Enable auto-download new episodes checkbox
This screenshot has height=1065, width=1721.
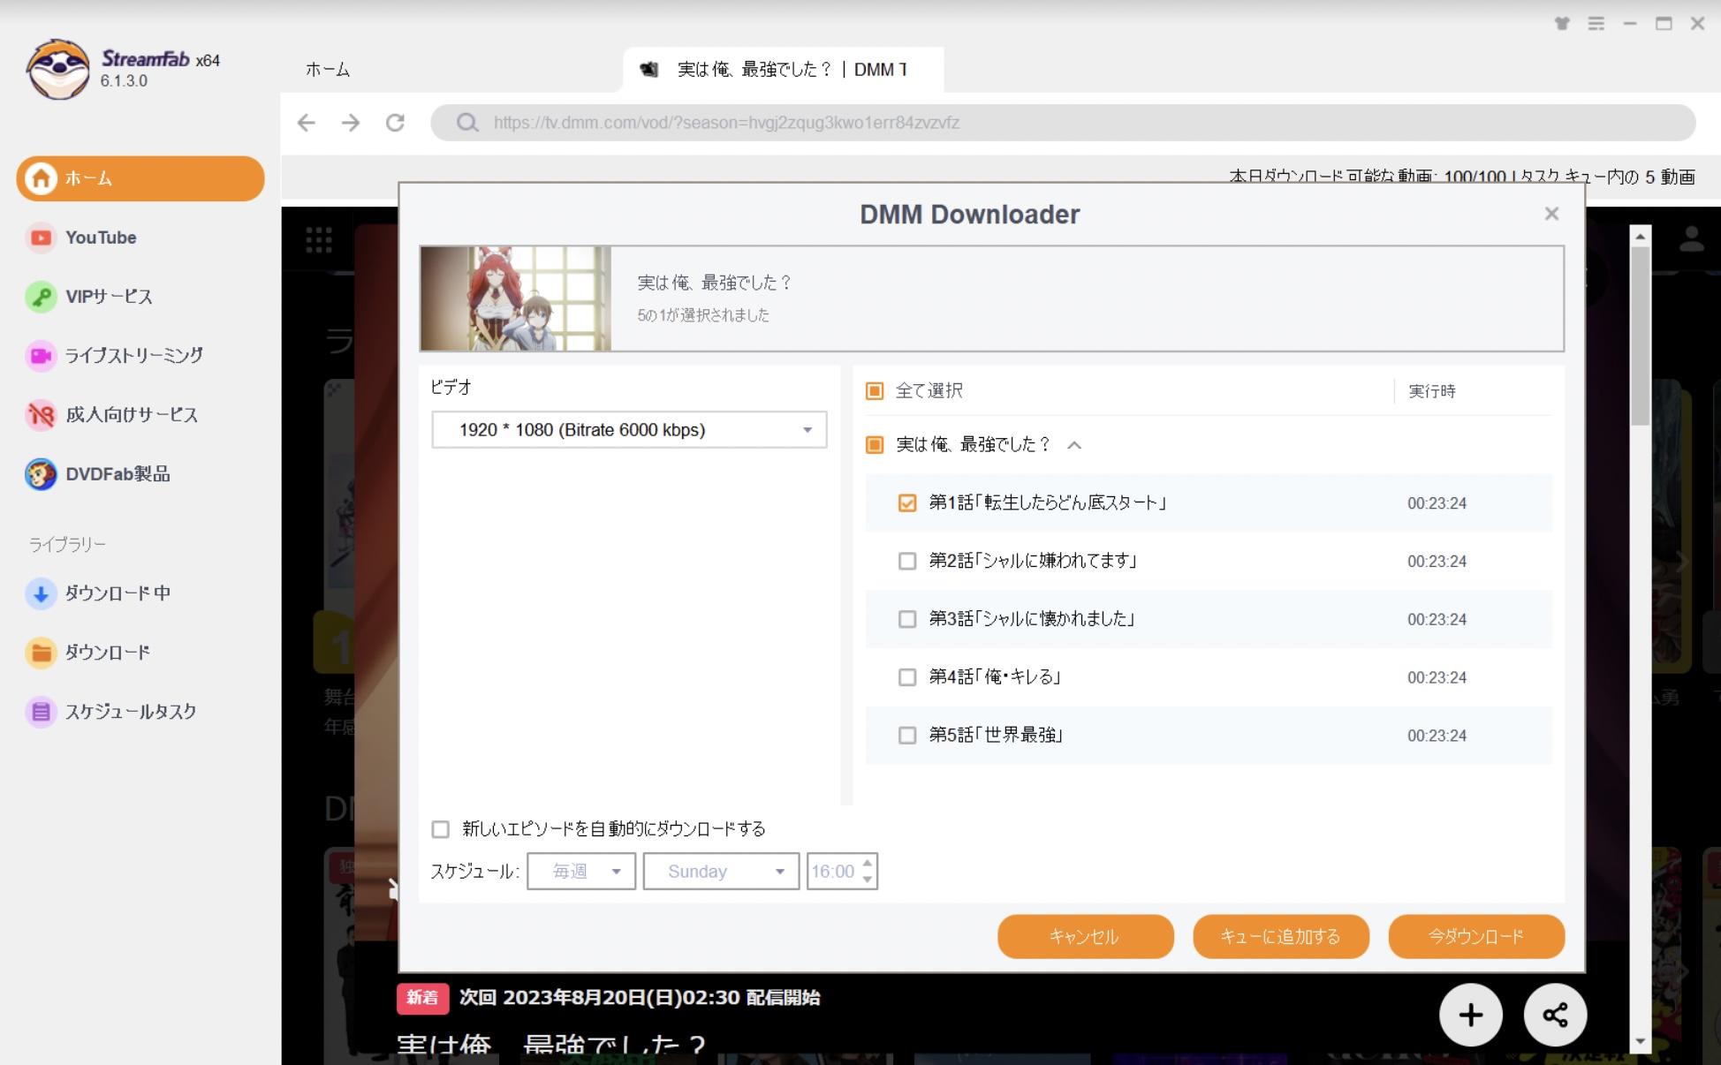pyautogui.click(x=440, y=829)
